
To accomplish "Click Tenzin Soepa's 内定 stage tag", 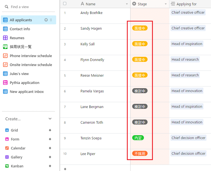I will point(138,138).
